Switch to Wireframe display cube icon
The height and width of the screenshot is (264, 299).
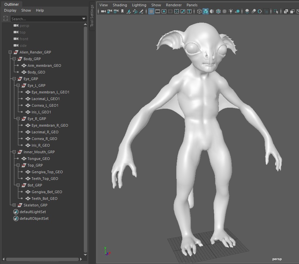(x=199, y=11)
